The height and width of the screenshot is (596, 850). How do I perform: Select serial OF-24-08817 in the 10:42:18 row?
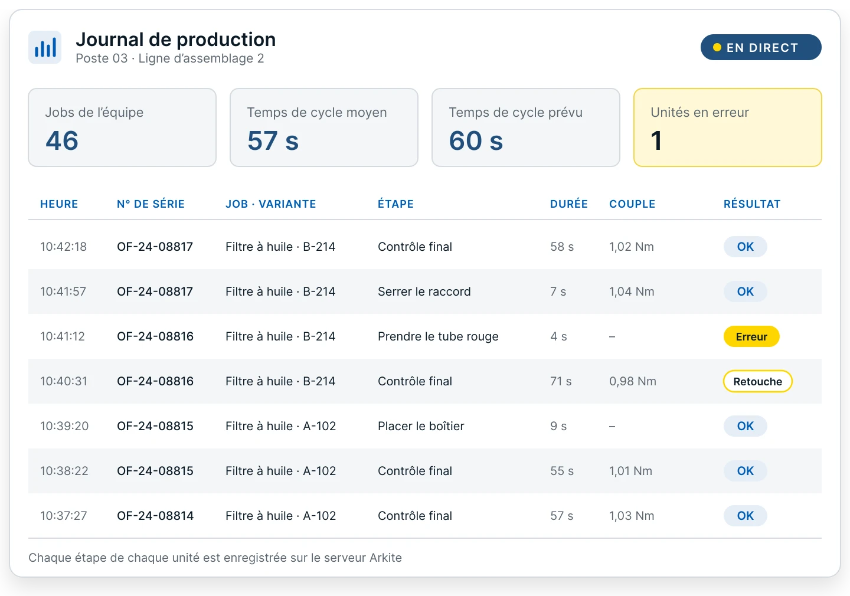click(x=155, y=247)
